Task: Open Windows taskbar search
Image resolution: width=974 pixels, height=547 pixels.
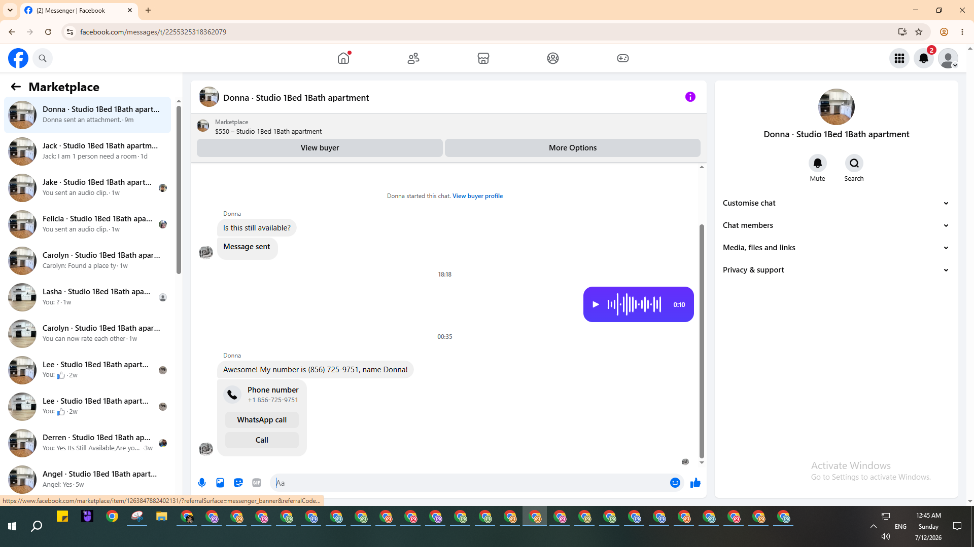Action: coord(37,526)
